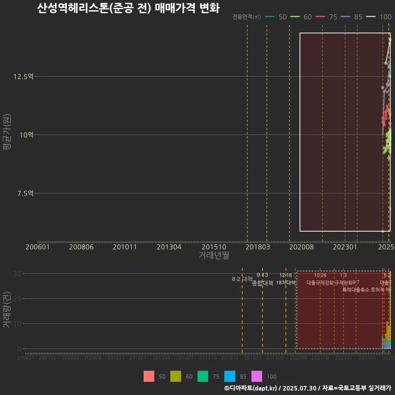Click the 75㎡ red line legend entry
The width and height of the screenshot is (395, 395).
(326, 17)
